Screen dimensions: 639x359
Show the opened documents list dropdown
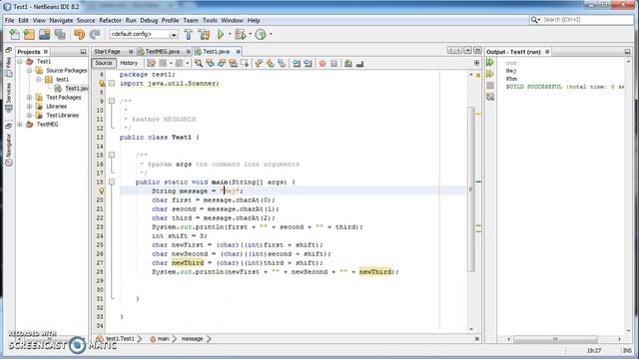[x=468, y=51]
